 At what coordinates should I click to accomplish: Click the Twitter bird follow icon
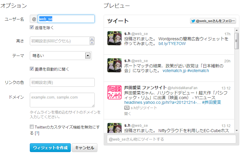[193, 21]
